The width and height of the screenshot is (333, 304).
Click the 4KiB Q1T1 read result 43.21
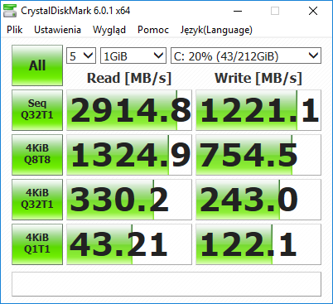coord(129,244)
